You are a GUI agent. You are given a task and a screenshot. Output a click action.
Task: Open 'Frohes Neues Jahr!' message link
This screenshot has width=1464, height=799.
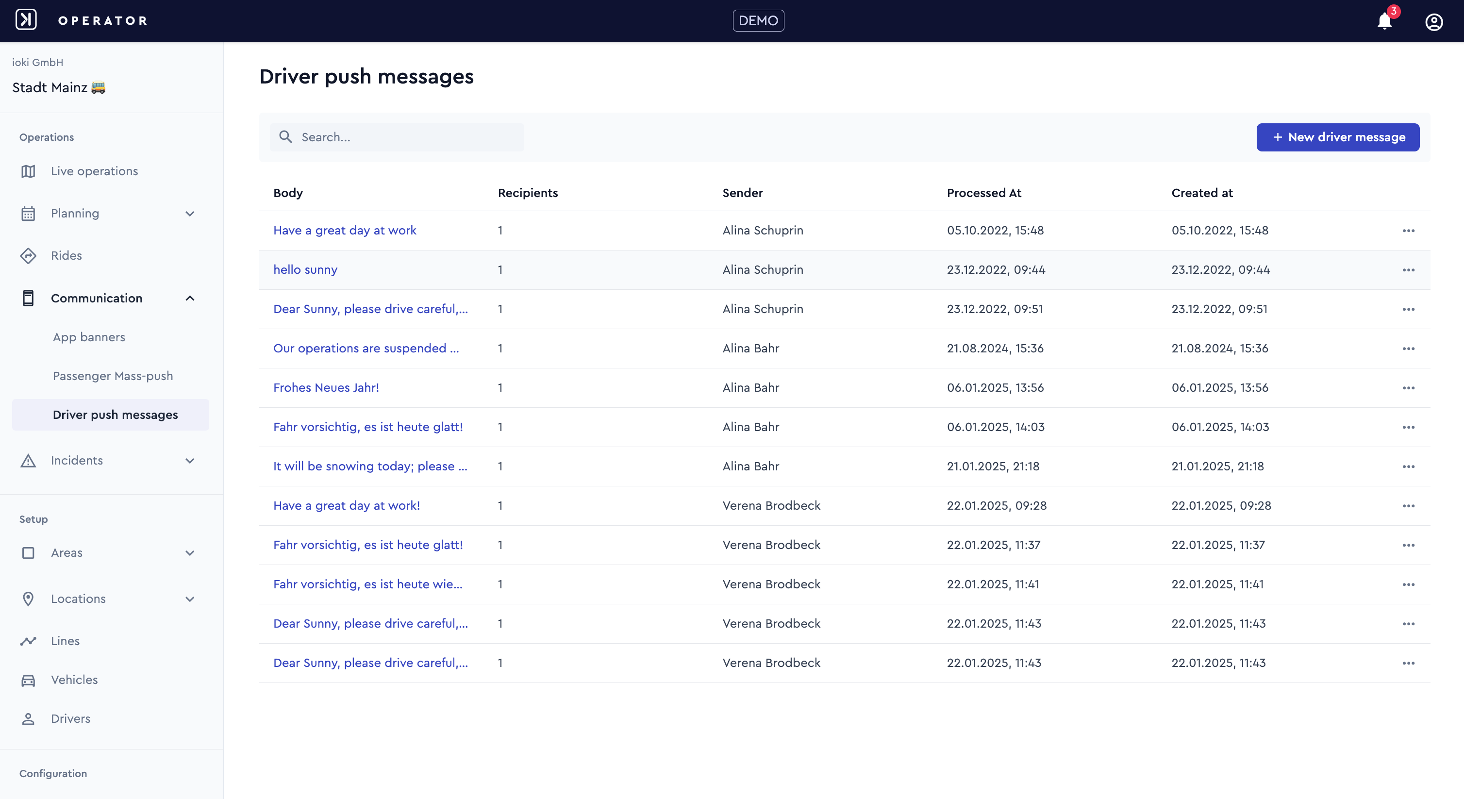pyautogui.click(x=326, y=387)
